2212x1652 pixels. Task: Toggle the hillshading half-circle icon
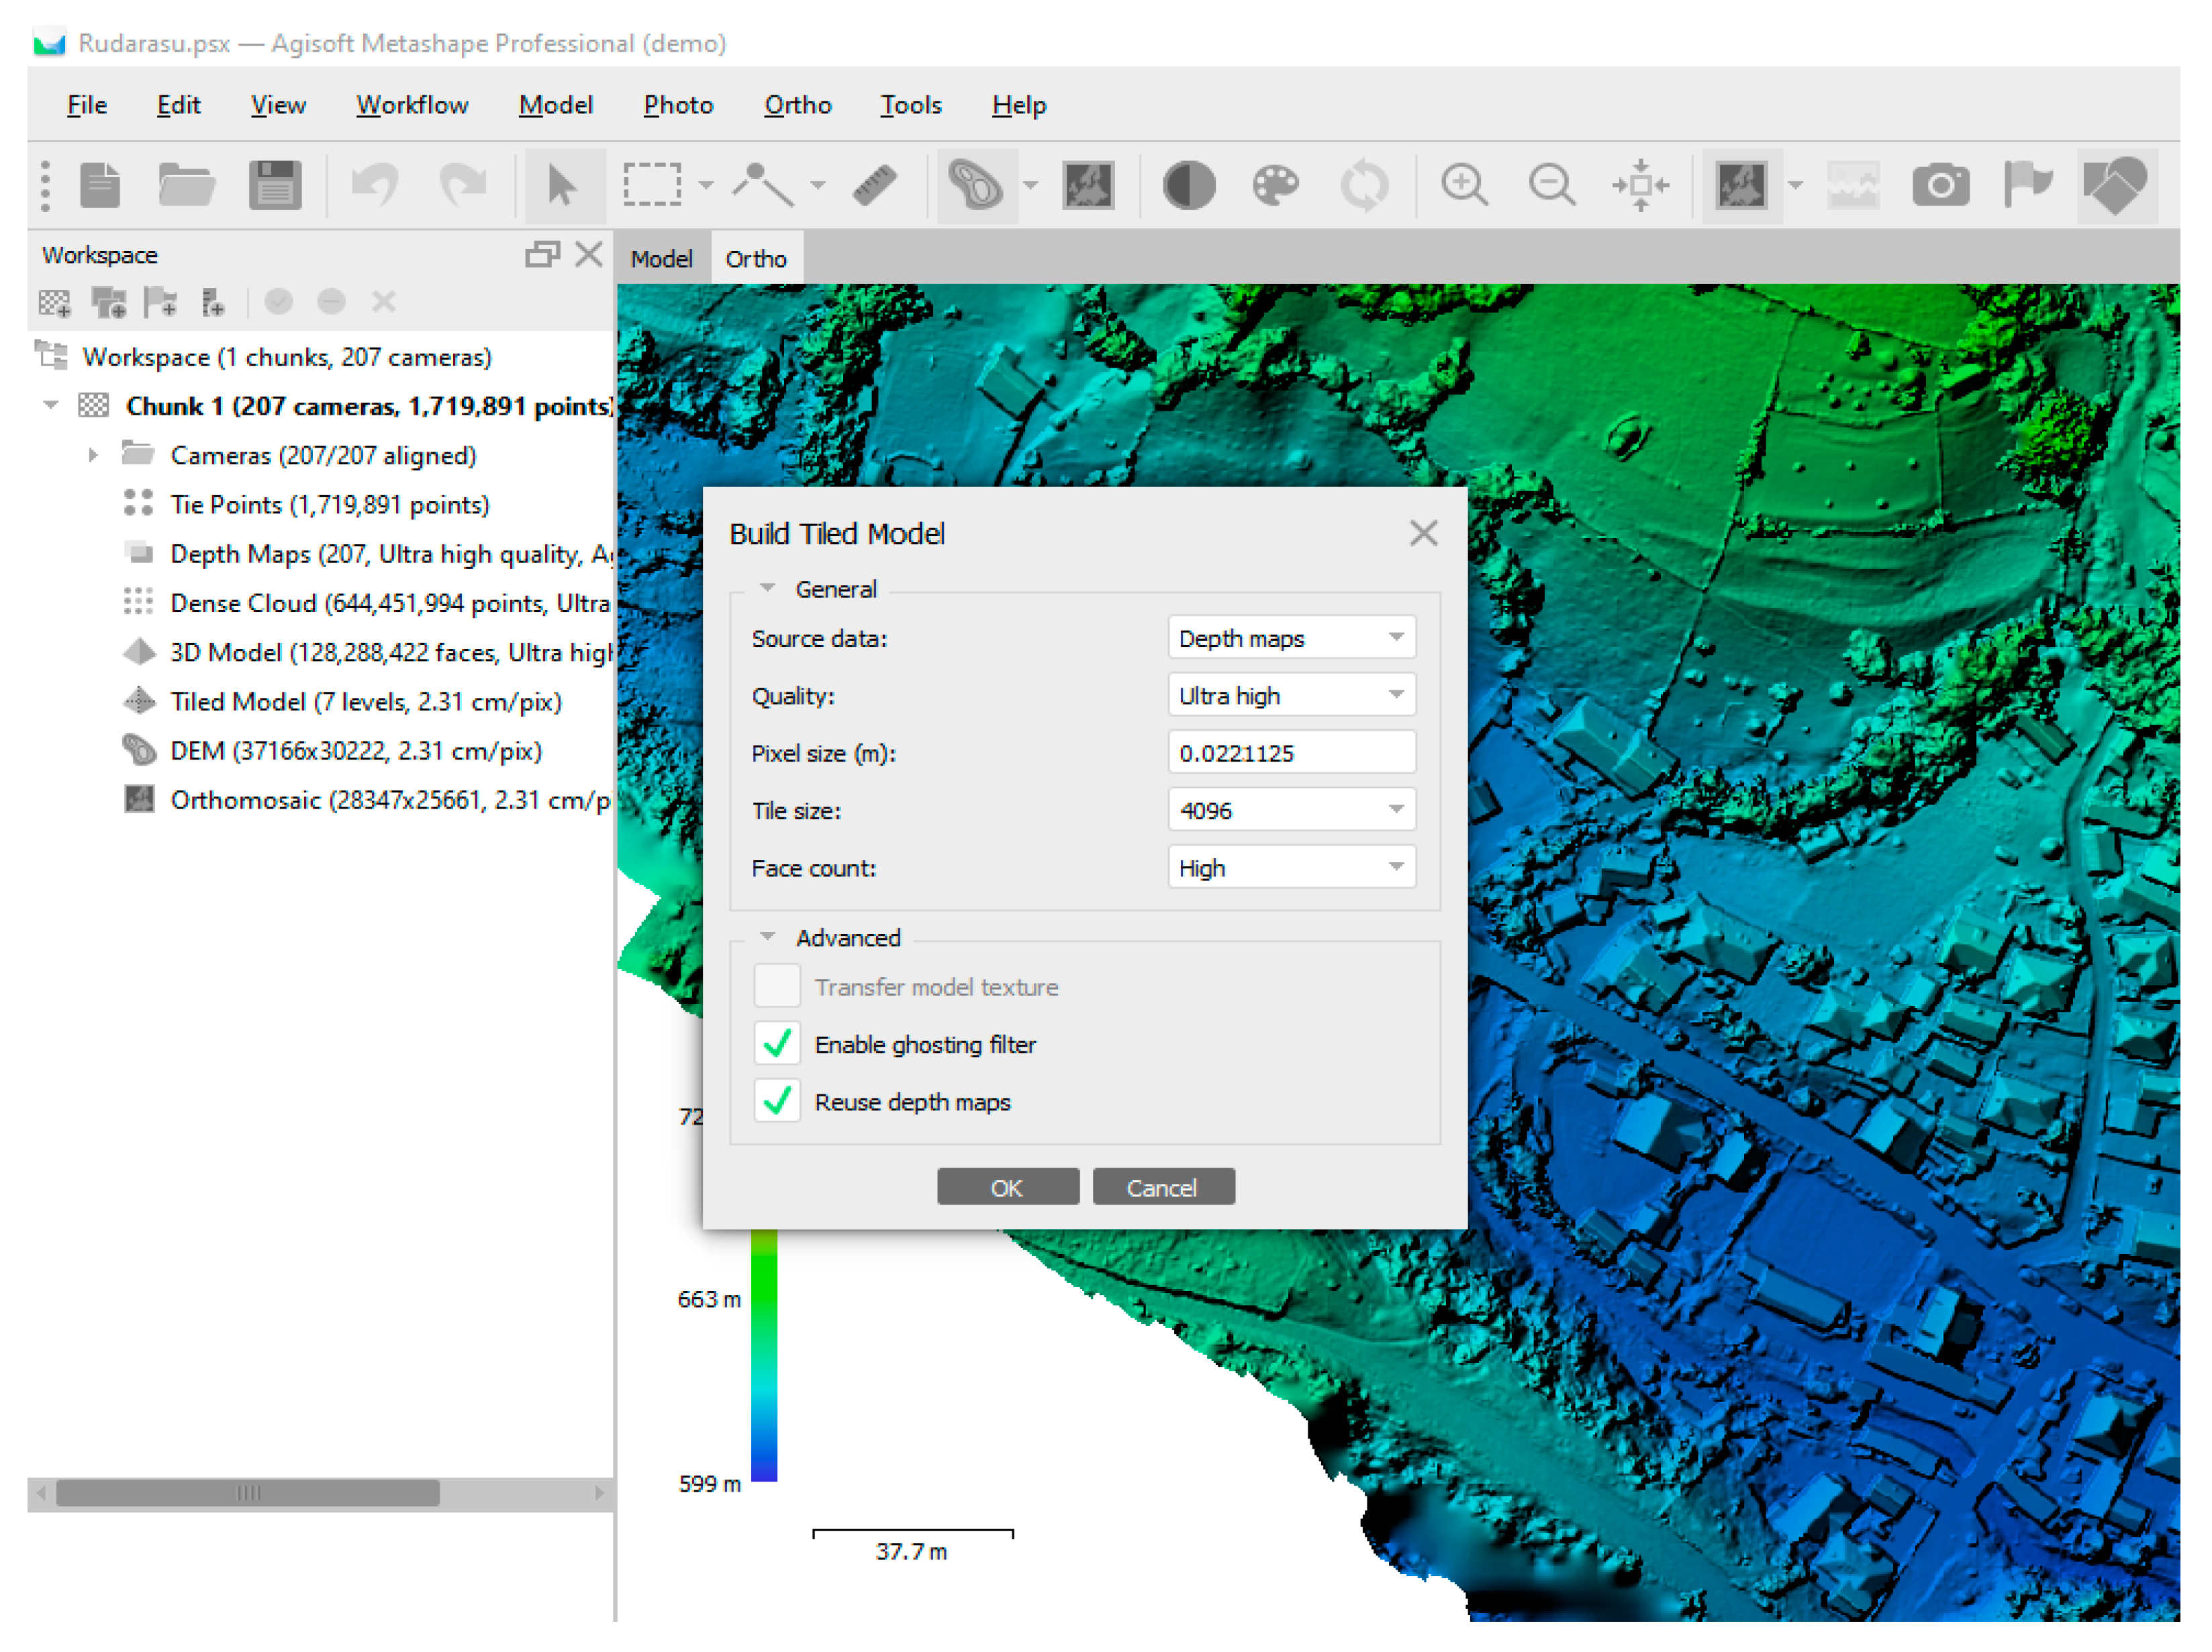(1189, 185)
